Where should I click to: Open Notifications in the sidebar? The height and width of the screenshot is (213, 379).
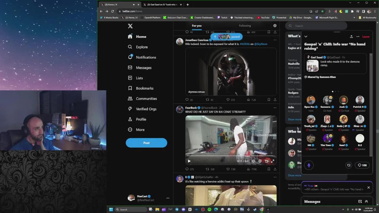pyautogui.click(x=142, y=57)
